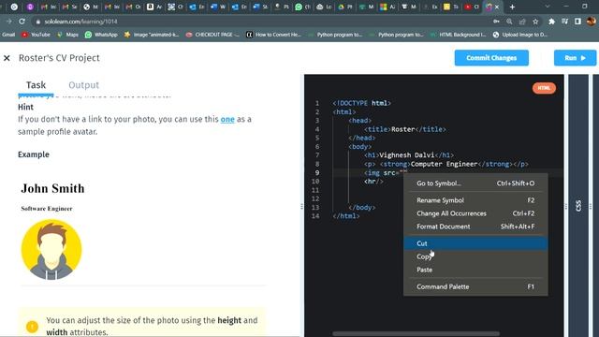599x337 pixels.
Task: Open the saved passwords key icon
Action: pos(496,22)
